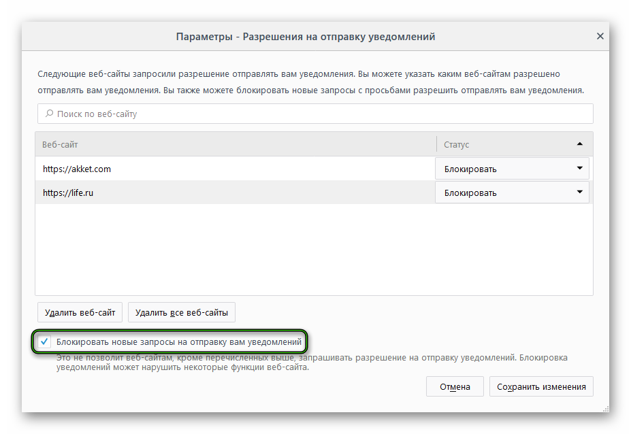
Task: Save with 'Сохранить изменения' button
Action: click(x=541, y=386)
